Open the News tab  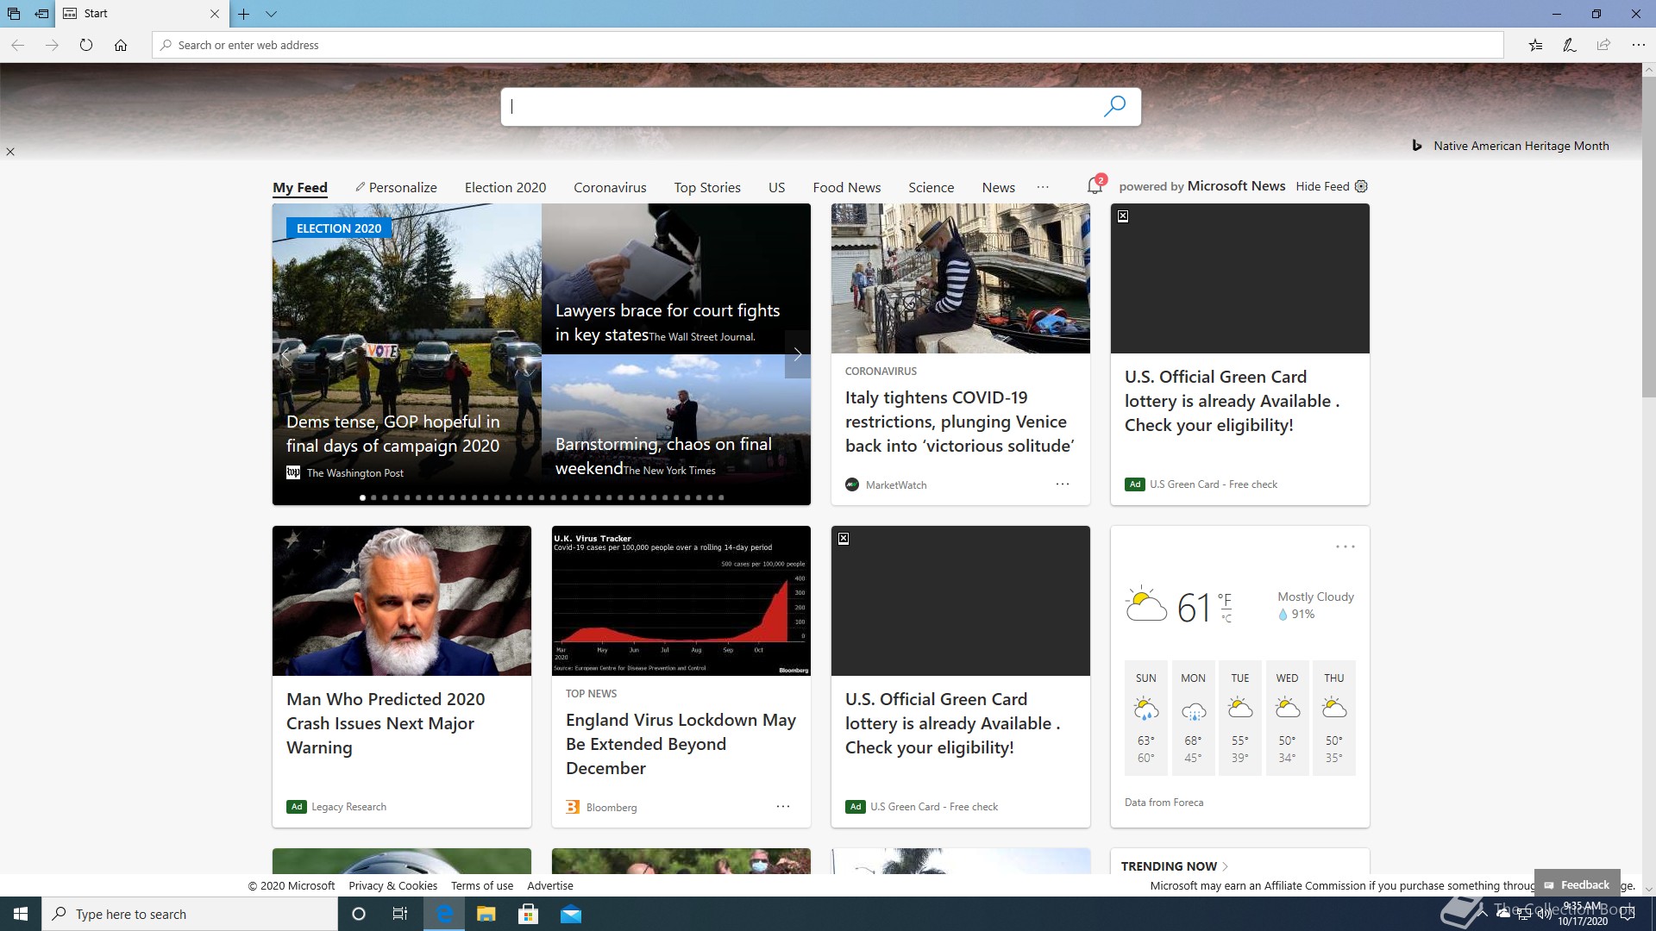998,188
